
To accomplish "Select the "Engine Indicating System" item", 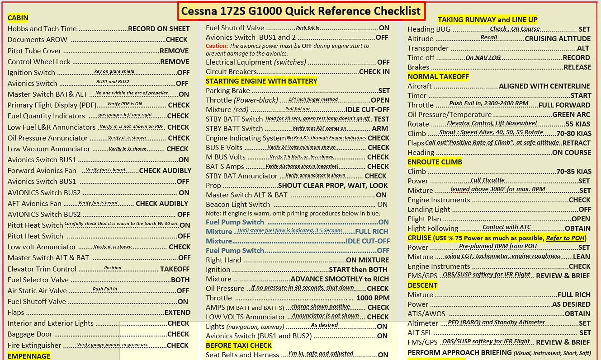I will point(298,138).
